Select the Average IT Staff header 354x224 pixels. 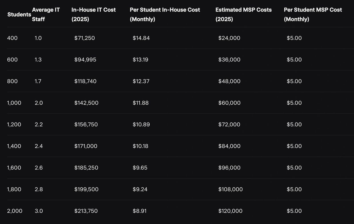[x=46, y=14]
